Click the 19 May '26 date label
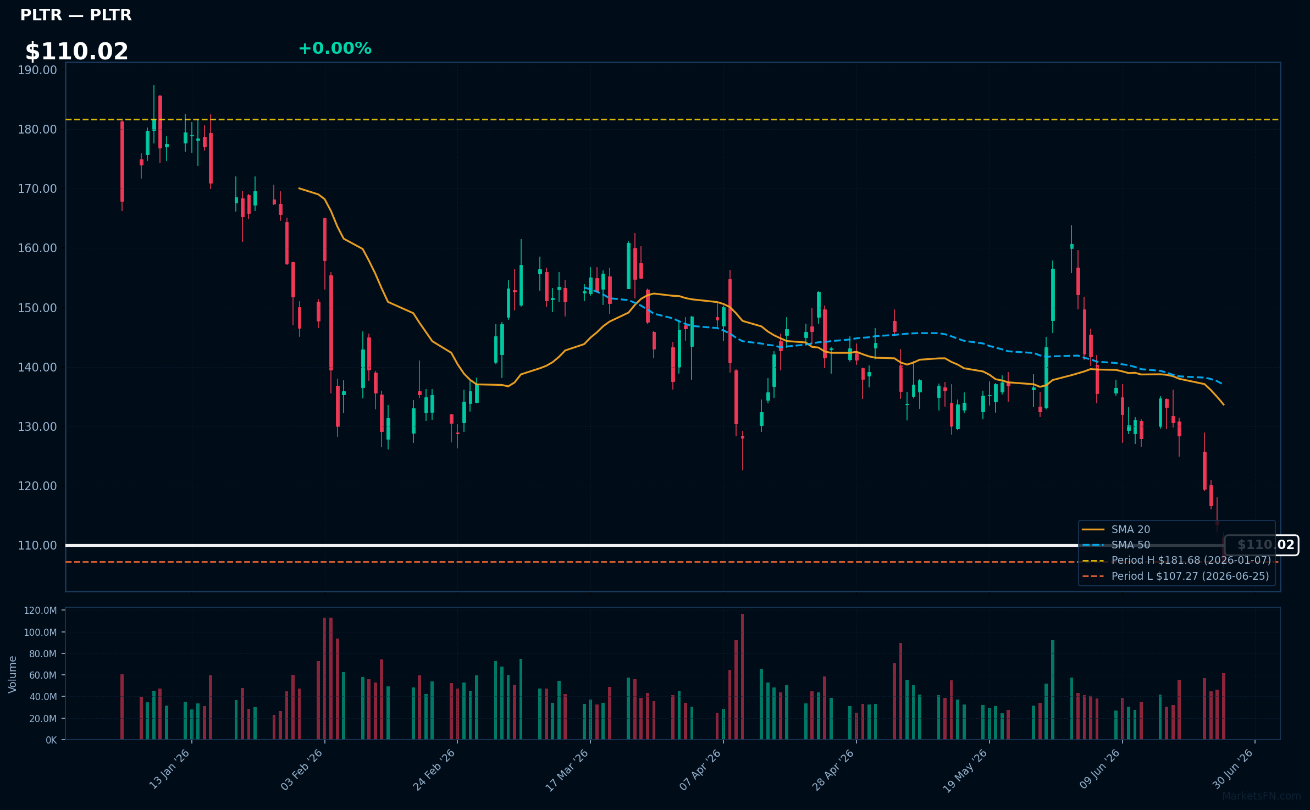 (x=965, y=770)
